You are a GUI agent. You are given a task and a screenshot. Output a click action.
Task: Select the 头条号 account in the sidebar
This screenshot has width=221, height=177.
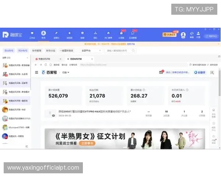pyautogui.click(x=15, y=74)
